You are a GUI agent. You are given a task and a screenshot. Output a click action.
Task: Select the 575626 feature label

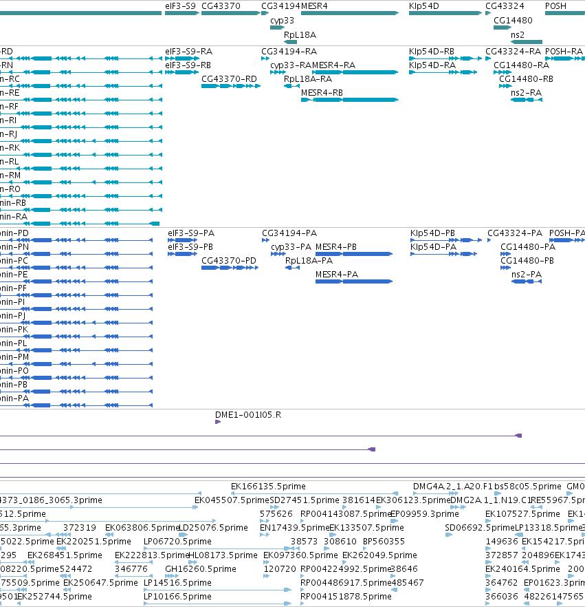coord(276,514)
